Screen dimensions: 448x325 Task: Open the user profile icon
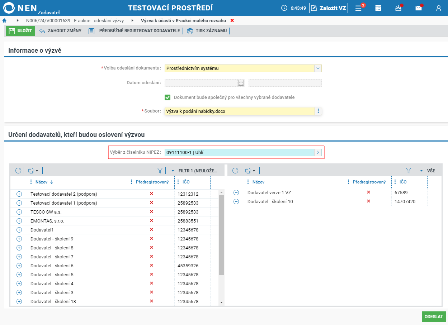click(x=438, y=8)
